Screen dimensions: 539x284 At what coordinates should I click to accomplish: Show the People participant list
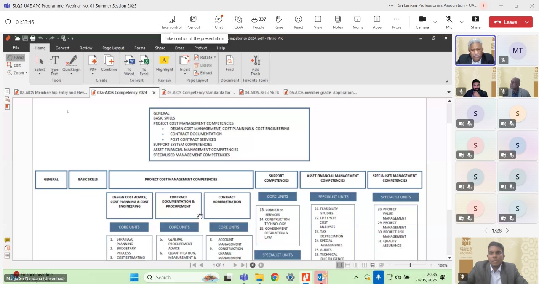click(x=258, y=22)
